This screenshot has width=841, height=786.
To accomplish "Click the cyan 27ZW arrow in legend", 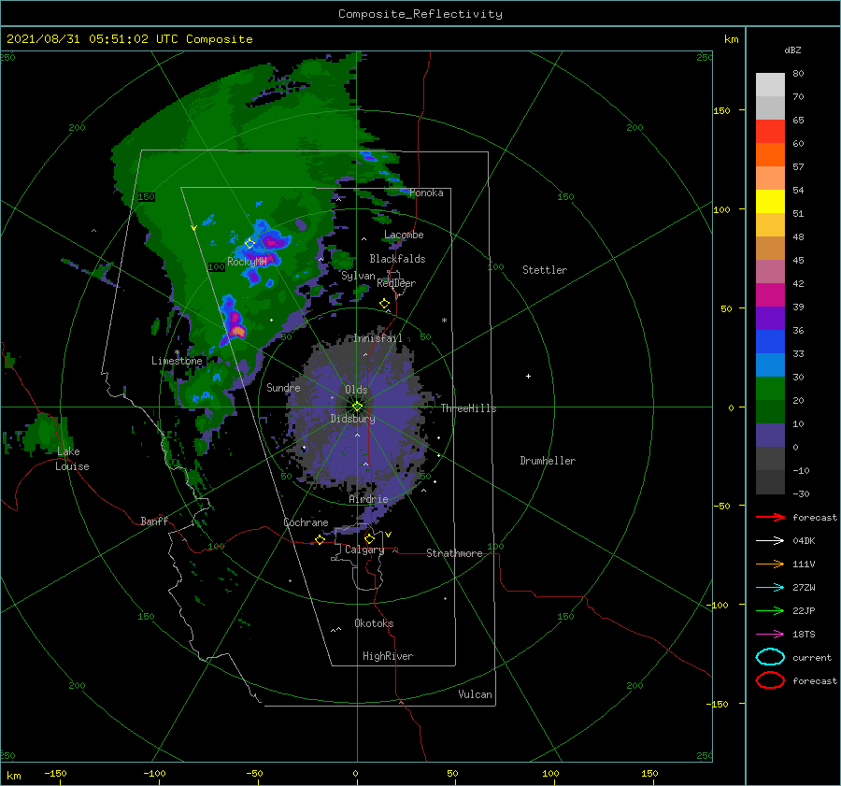I will (x=770, y=588).
